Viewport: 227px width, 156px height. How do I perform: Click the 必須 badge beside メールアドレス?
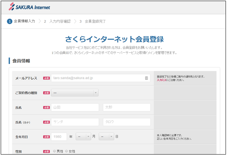pyautogui.click(x=47, y=78)
